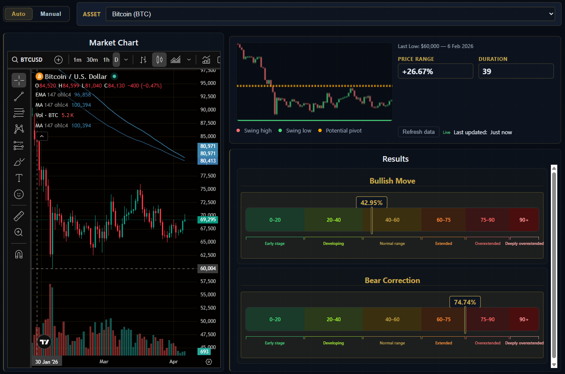This screenshot has width=565, height=374.
Task: Click the 693 volume axis label
Action: point(204,351)
